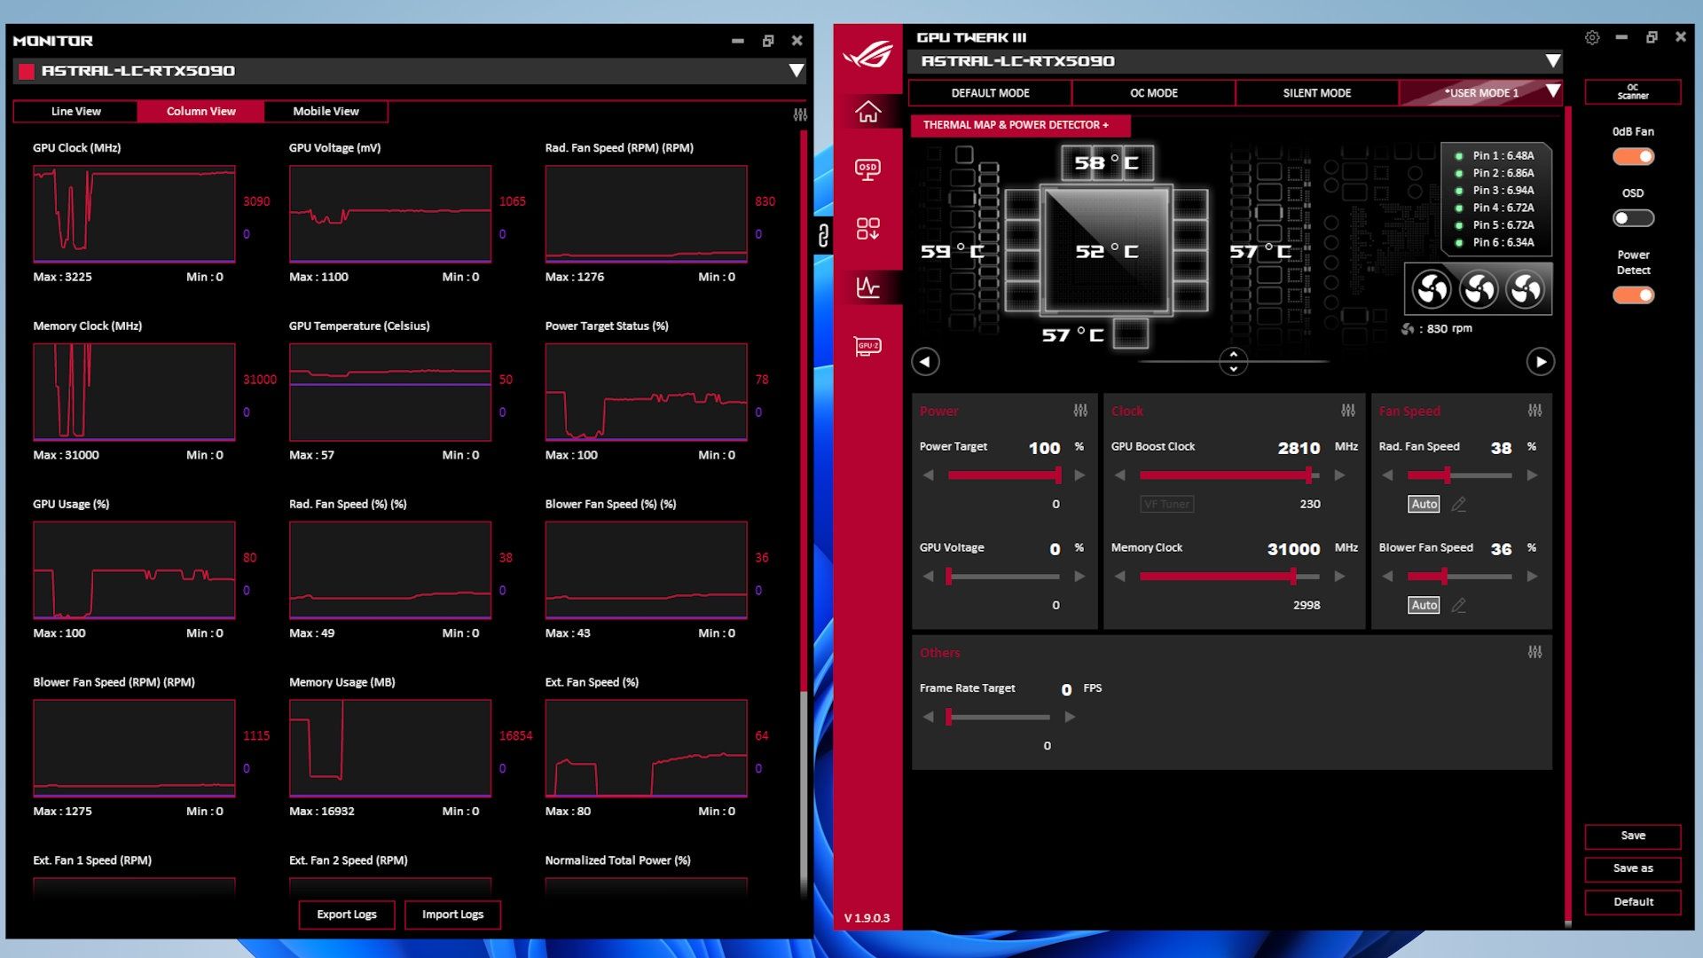The width and height of the screenshot is (1703, 958).
Task: Open the utilities download sidebar icon
Action: pyautogui.click(x=867, y=228)
